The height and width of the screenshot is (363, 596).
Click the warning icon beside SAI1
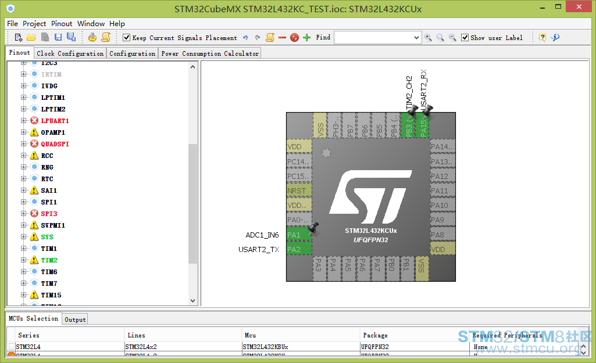click(34, 191)
